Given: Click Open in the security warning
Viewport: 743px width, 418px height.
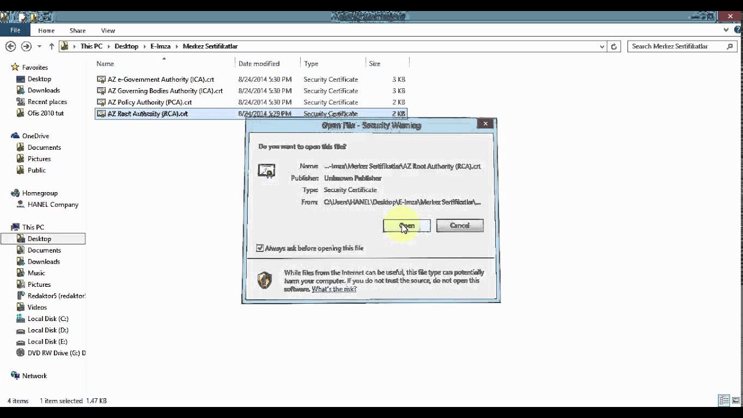Looking at the screenshot, I should 407,225.
